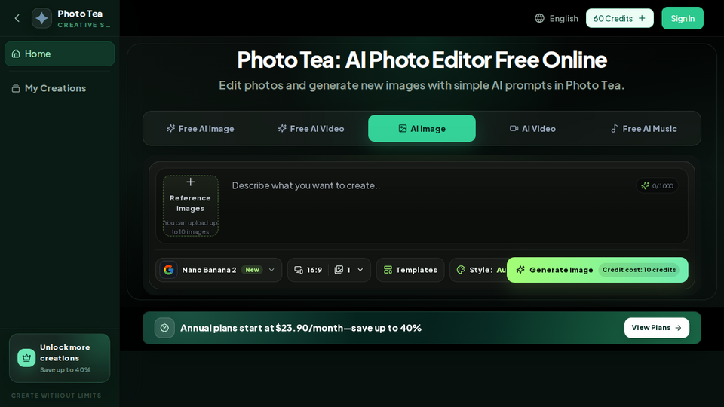724x407 pixels.
Task: Click the Free AI Video sparkle icon
Action: click(x=282, y=128)
